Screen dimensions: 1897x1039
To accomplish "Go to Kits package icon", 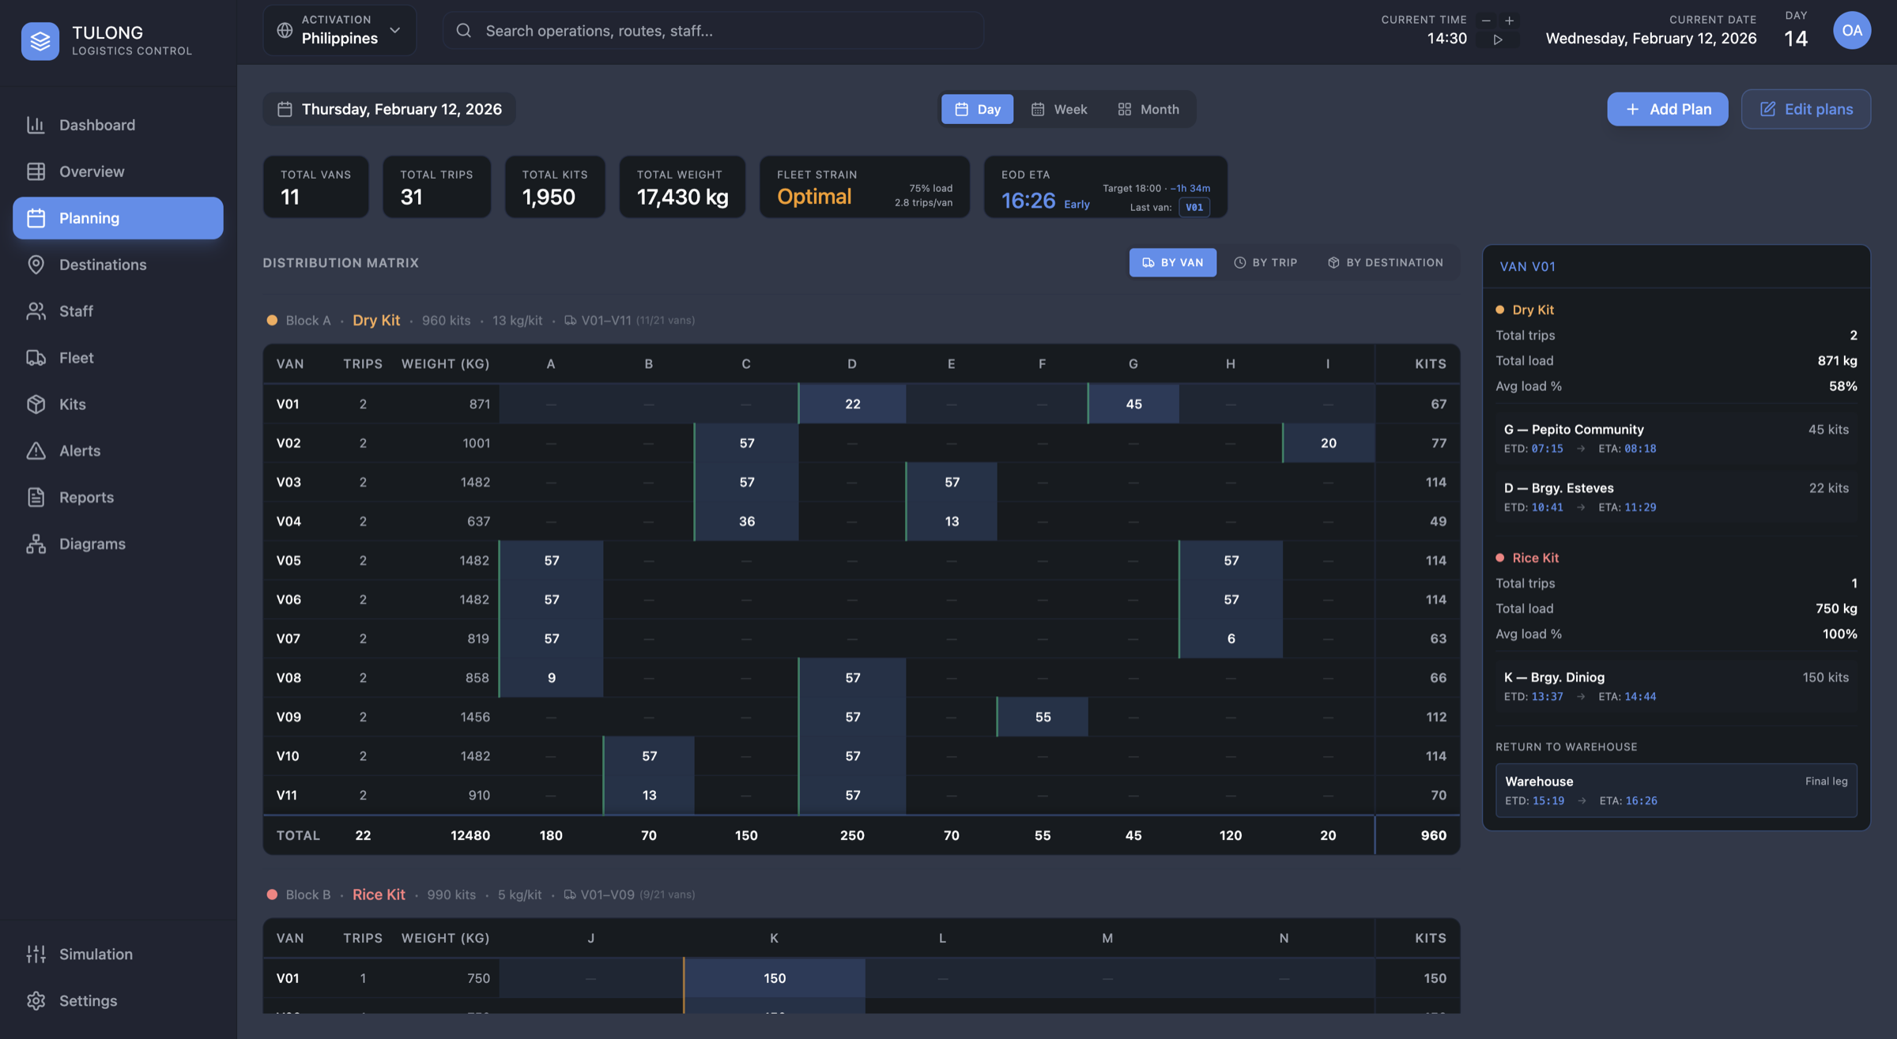I will click(x=36, y=405).
